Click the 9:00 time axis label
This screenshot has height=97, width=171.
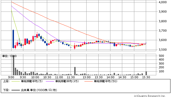click(x=11, y=77)
